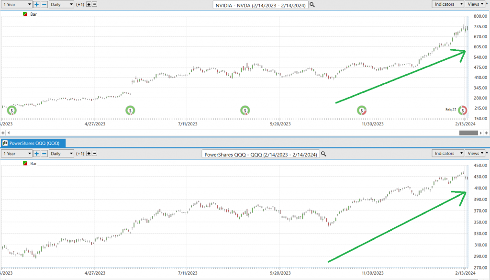Click small minus box after (+1) in QQQ toolbar
Screen dimensions: 490x280
[x=94, y=154]
